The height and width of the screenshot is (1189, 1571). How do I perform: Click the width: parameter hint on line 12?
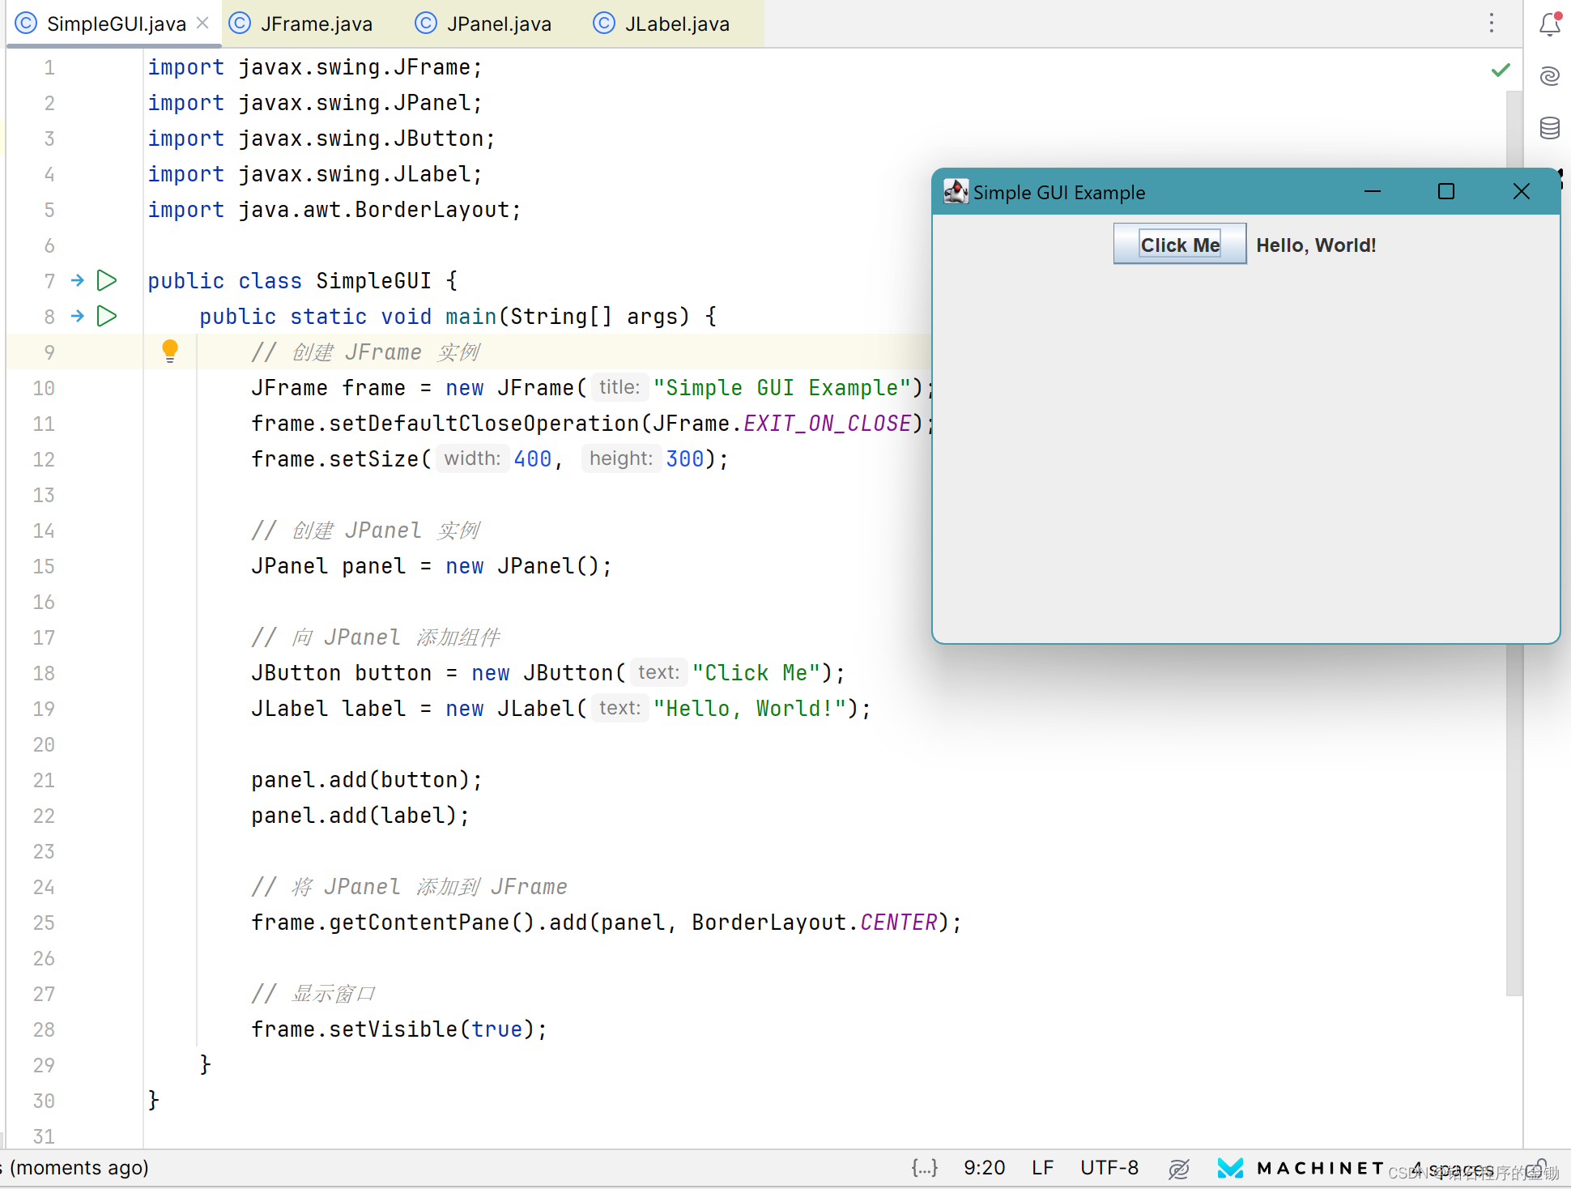[x=473, y=458]
